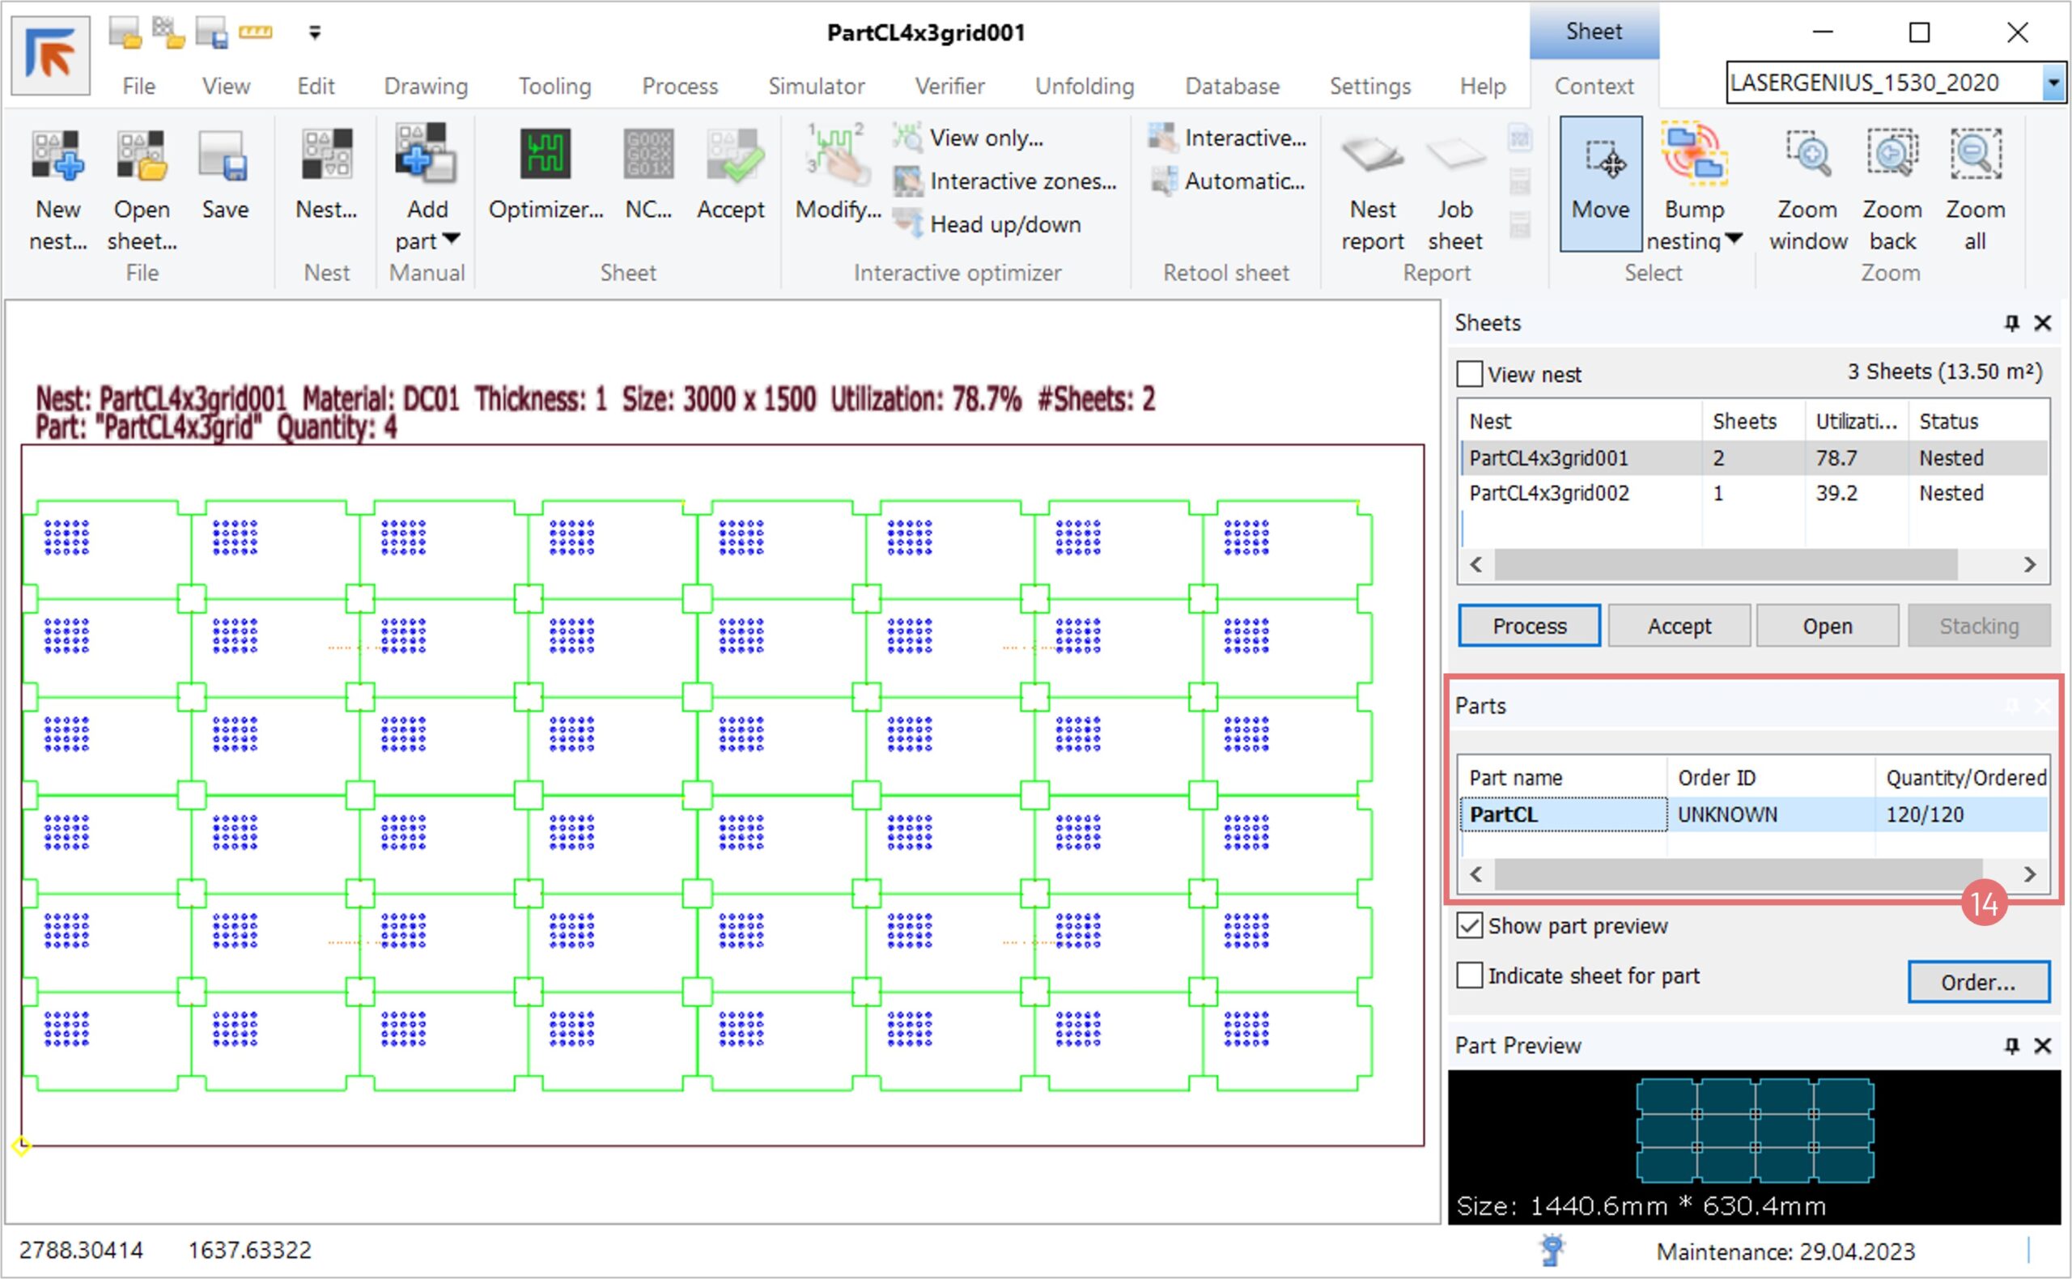Open the LASERGENIUS_1530_2020 machine dropdown
2072x1279 pixels.
pyautogui.click(x=2053, y=83)
